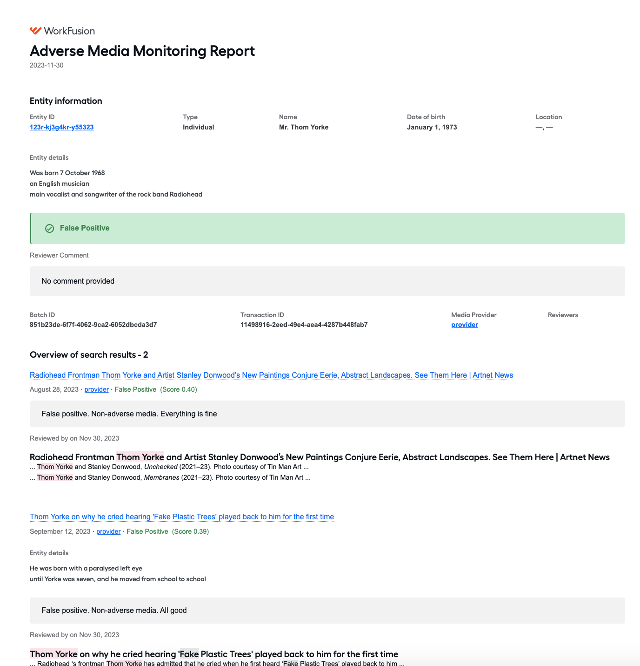Click the bold 'Fake Plastic Trees' headline
Viewport: 640px width, 666px height.
[x=214, y=654]
